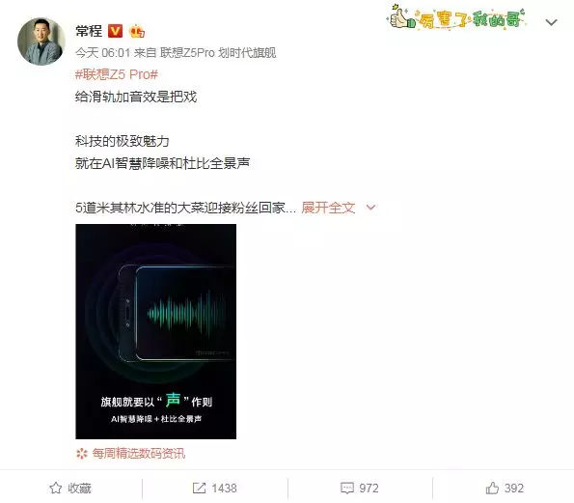The image size is (574, 503).
Task: Click the membership crown badge icon
Action: coord(137,31)
